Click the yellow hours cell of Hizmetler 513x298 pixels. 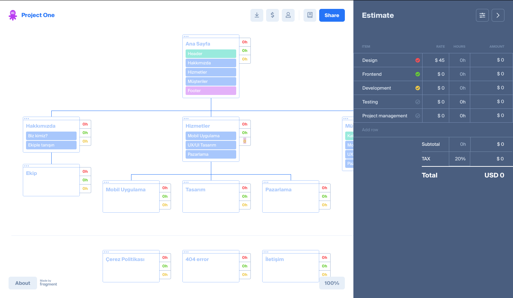(x=245, y=141)
